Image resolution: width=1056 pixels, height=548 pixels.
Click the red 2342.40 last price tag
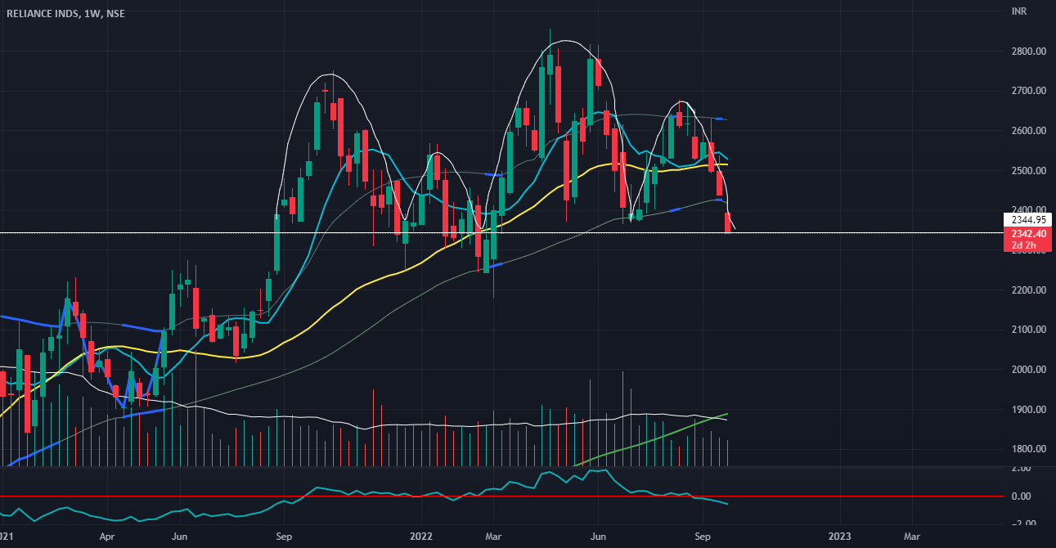tap(1027, 233)
